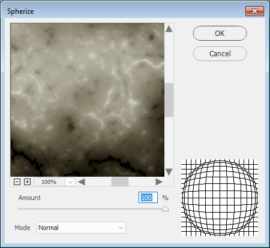Zoom out the preview with minus icon
Screen dimensions: 270x248
[17, 182]
